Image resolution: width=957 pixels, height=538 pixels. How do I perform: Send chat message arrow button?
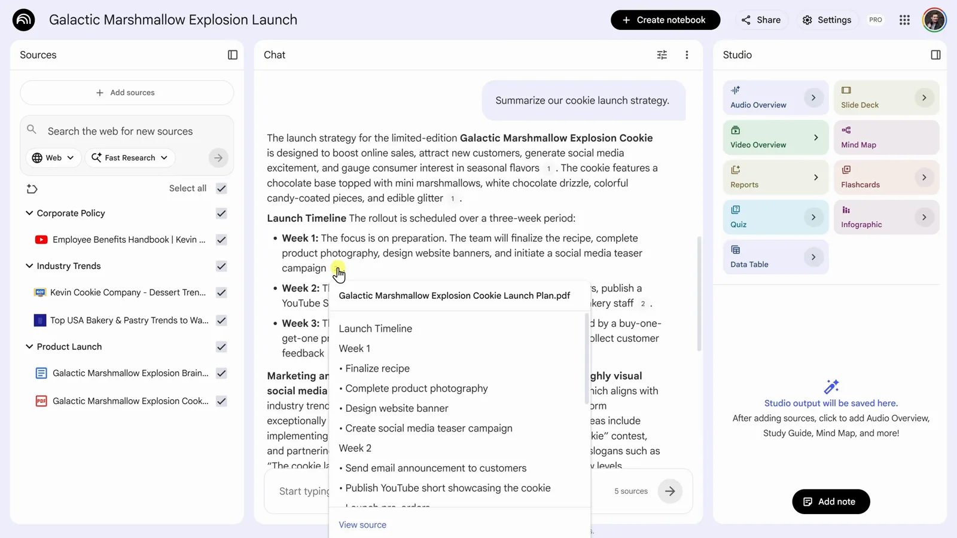coord(670,491)
